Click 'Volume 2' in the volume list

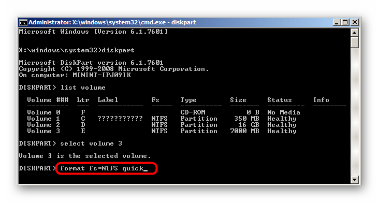tap(43, 125)
